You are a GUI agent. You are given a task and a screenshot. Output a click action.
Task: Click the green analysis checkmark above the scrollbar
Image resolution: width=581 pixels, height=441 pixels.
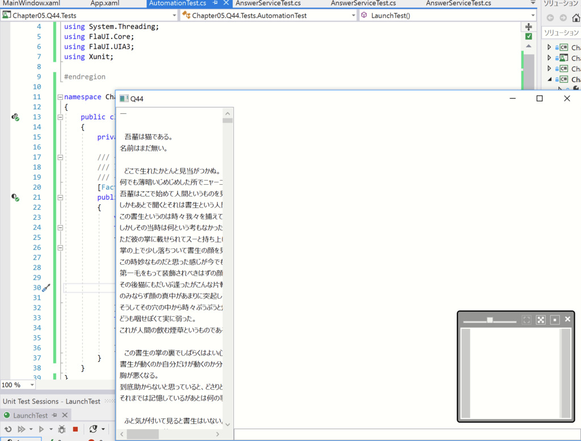[529, 36]
